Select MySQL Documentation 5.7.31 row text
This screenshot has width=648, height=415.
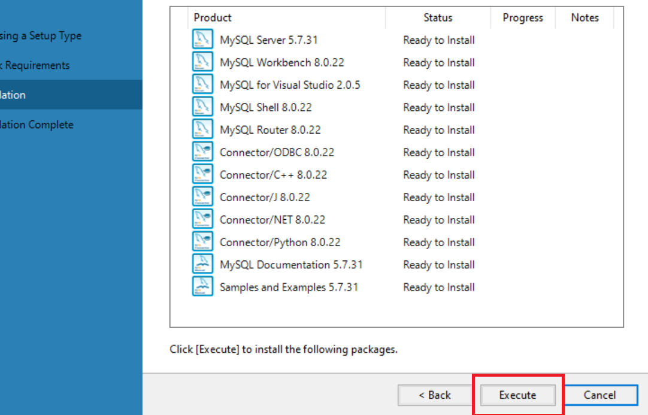coord(291,265)
